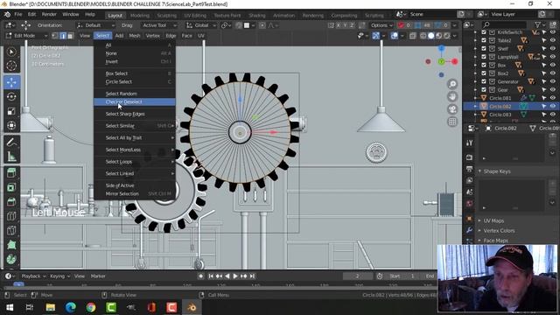Choose Select Random in Select menu
The height and width of the screenshot is (315, 560).
pos(135,94)
